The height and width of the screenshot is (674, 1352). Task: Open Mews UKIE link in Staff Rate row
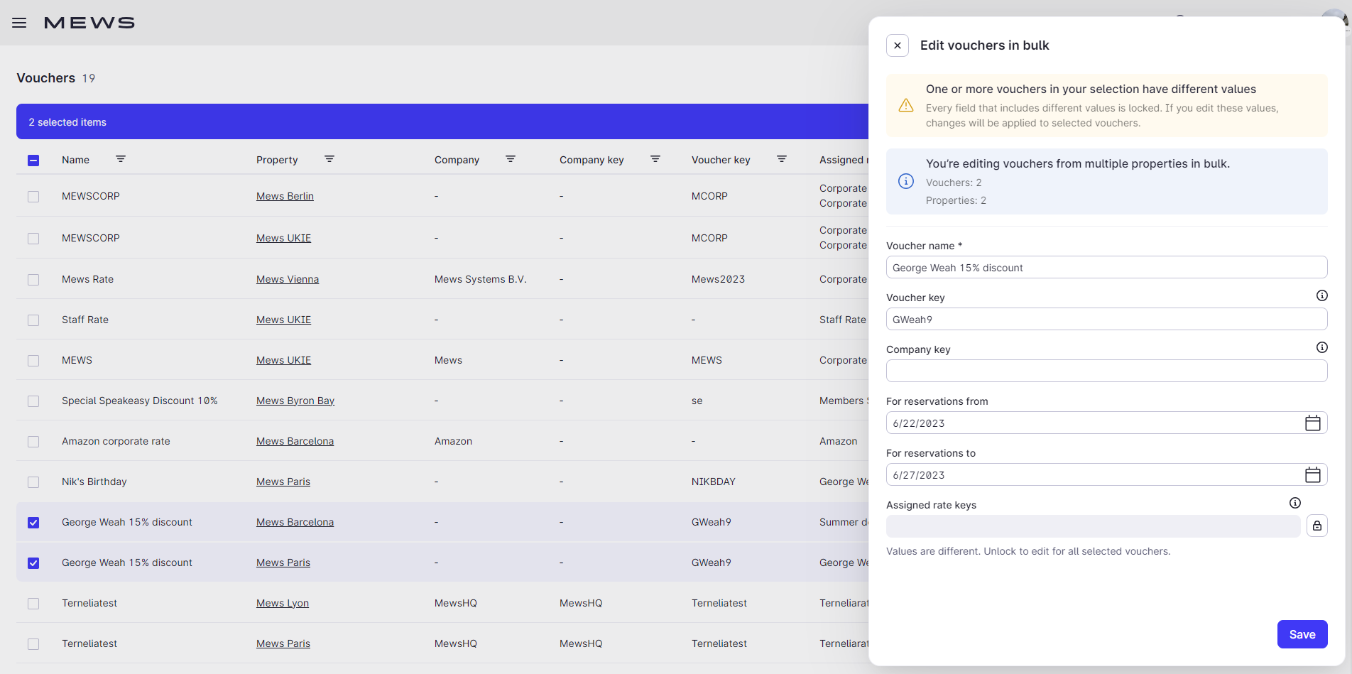pos(283,320)
